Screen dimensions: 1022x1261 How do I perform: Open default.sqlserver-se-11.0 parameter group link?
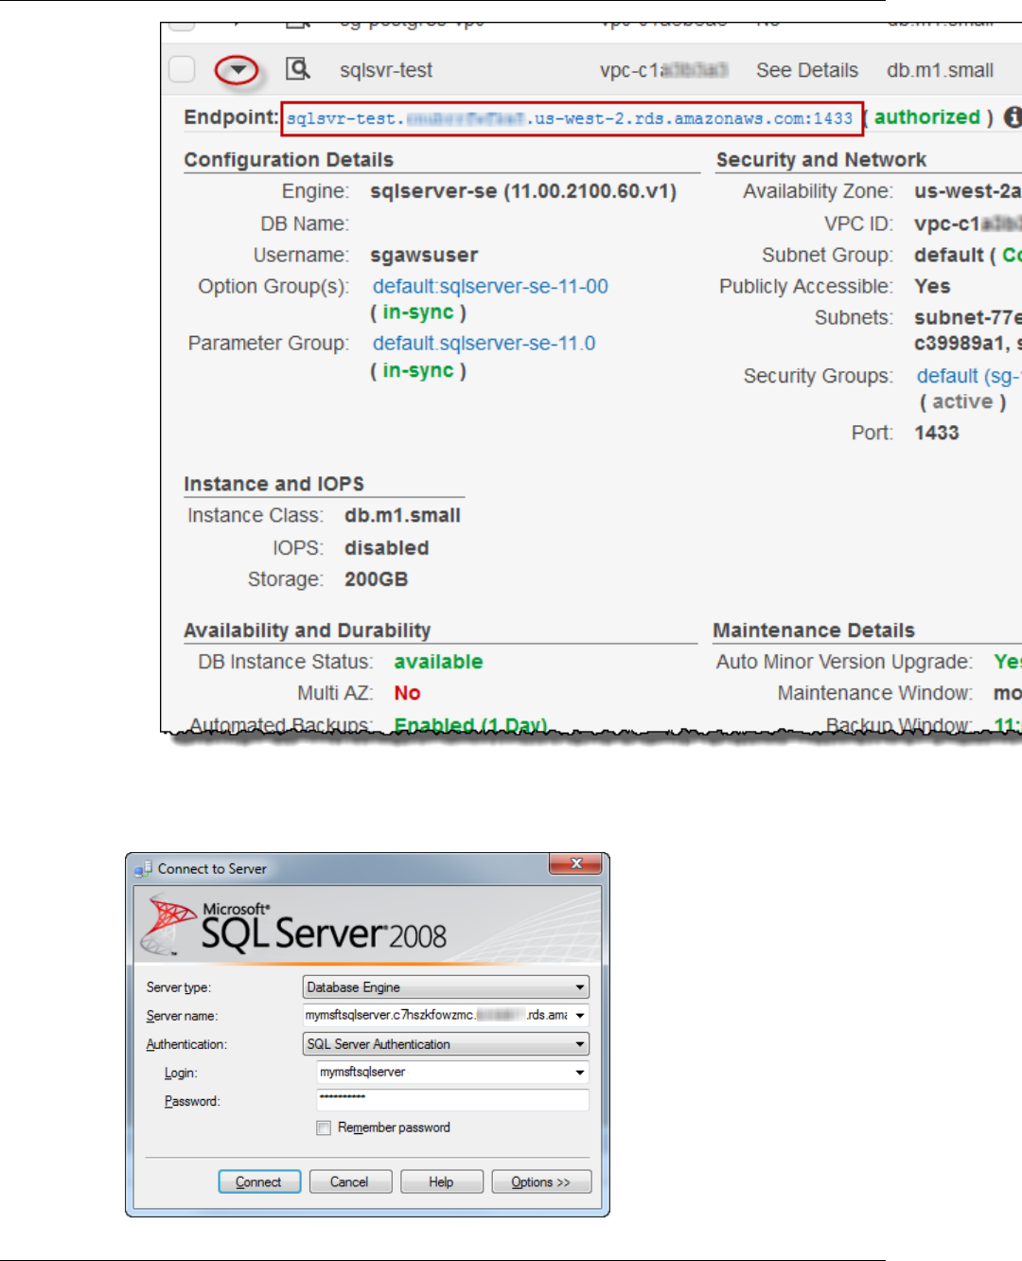(484, 344)
